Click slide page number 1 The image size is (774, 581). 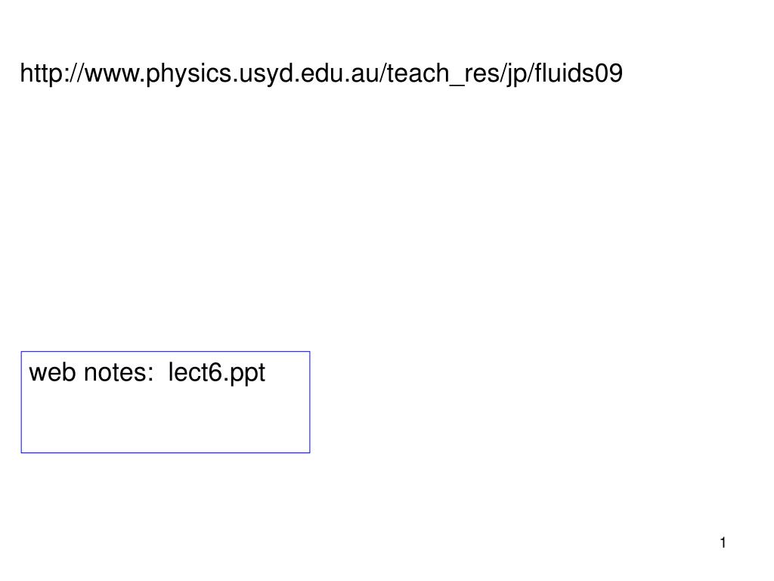click(x=723, y=543)
